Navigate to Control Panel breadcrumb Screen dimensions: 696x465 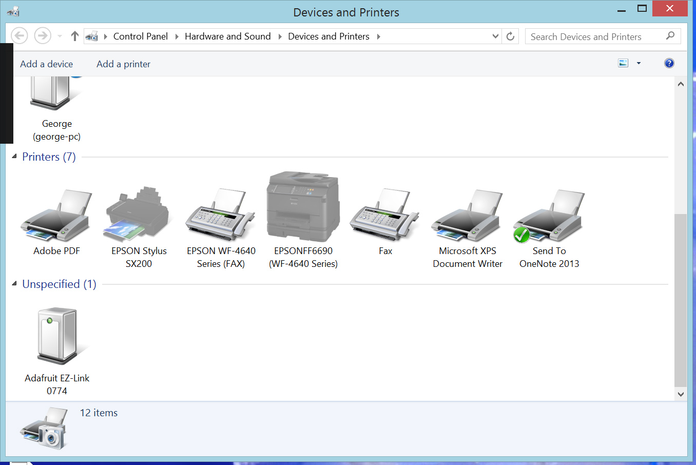(x=141, y=36)
